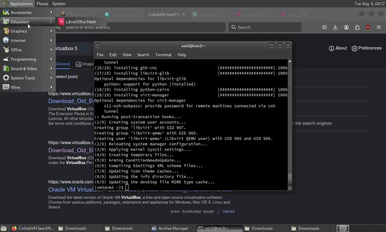Image resolution: width=386 pixels, height=232 pixels.
Task: Click the Firefox Pocket save icon
Action: tap(324, 27)
